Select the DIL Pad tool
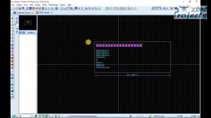 [x=13, y=51]
